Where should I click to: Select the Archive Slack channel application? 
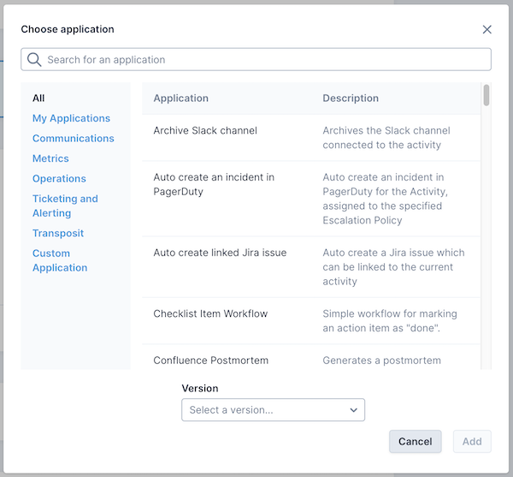(205, 131)
